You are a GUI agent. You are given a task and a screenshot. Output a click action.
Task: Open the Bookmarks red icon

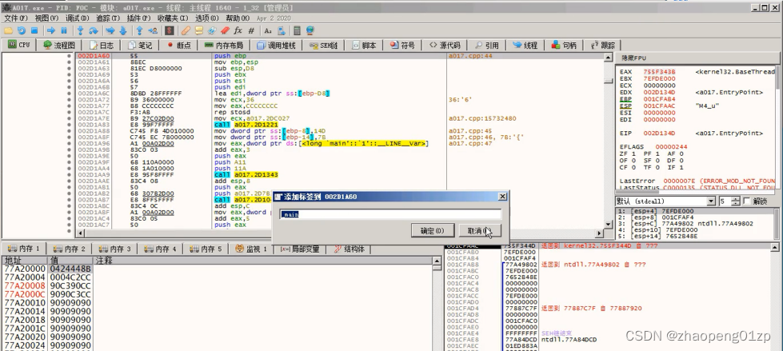click(x=225, y=31)
